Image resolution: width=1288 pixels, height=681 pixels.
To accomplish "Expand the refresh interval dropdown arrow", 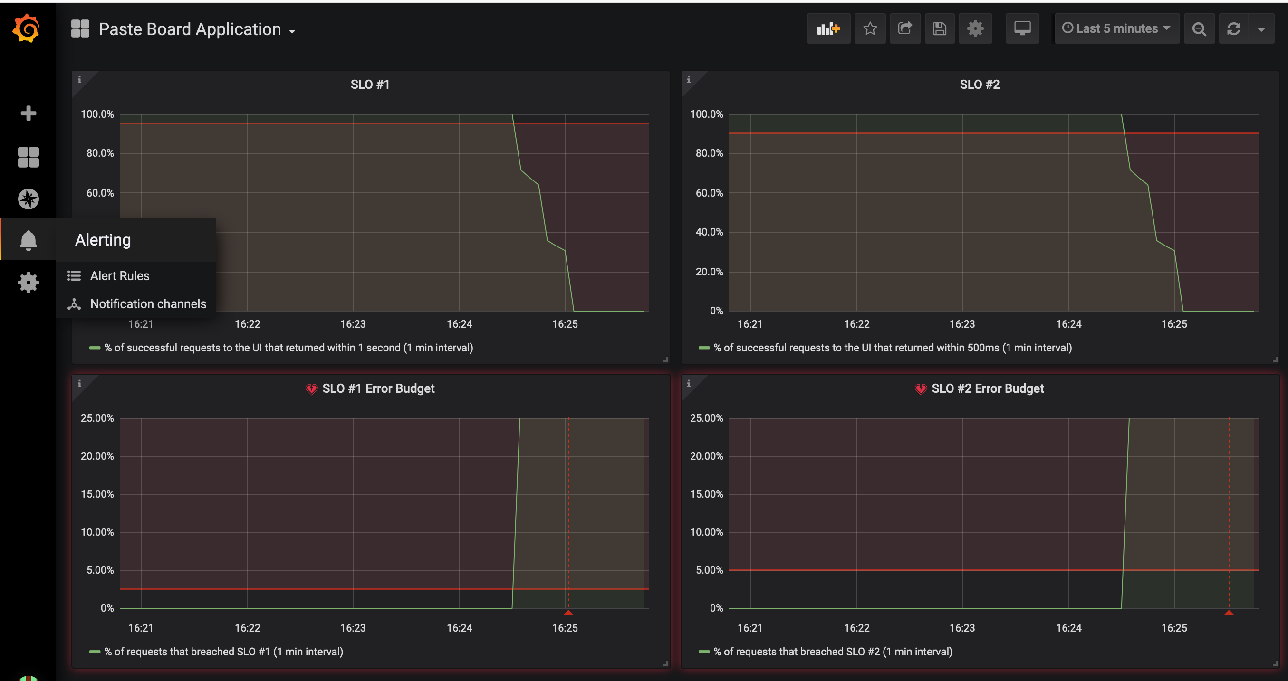I will (1261, 29).
